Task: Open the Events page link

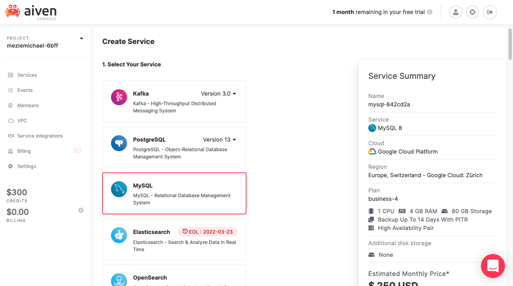Action: point(25,90)
